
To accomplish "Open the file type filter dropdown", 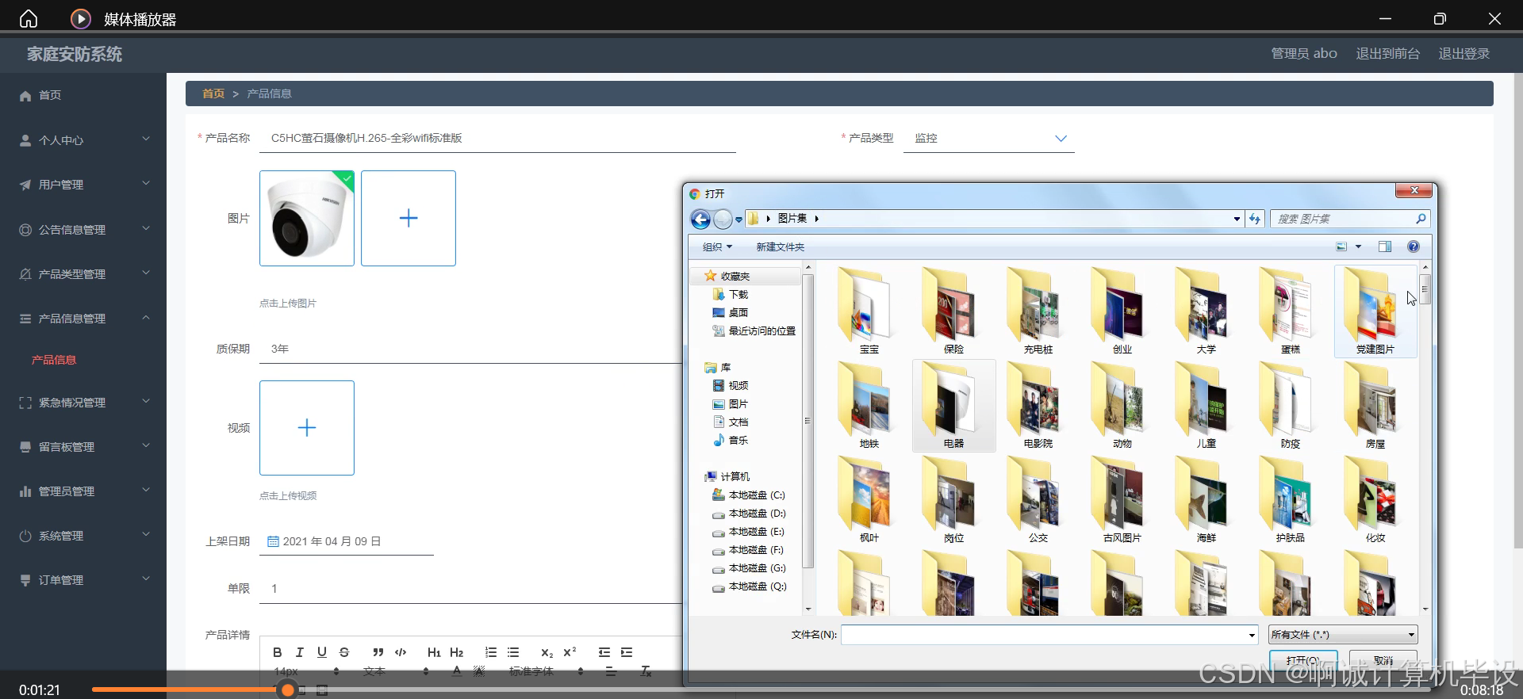I will tap(1343, 635).
